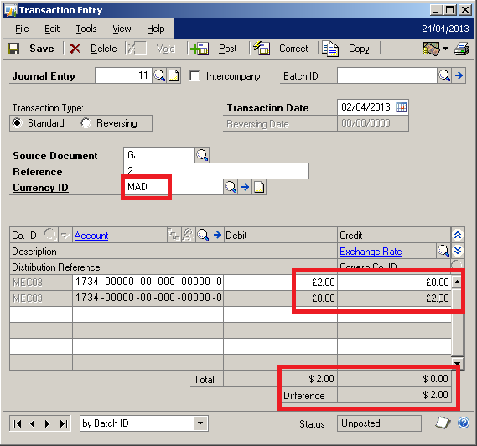The image size is (477, 446).
Task: Open the File menu
Action: tap(22, 29)
